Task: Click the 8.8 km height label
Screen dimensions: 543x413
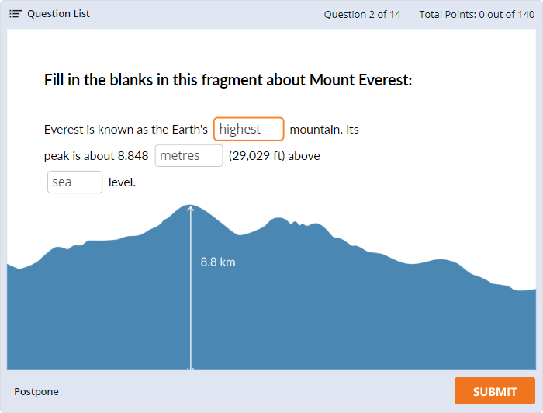Action: 217,262
